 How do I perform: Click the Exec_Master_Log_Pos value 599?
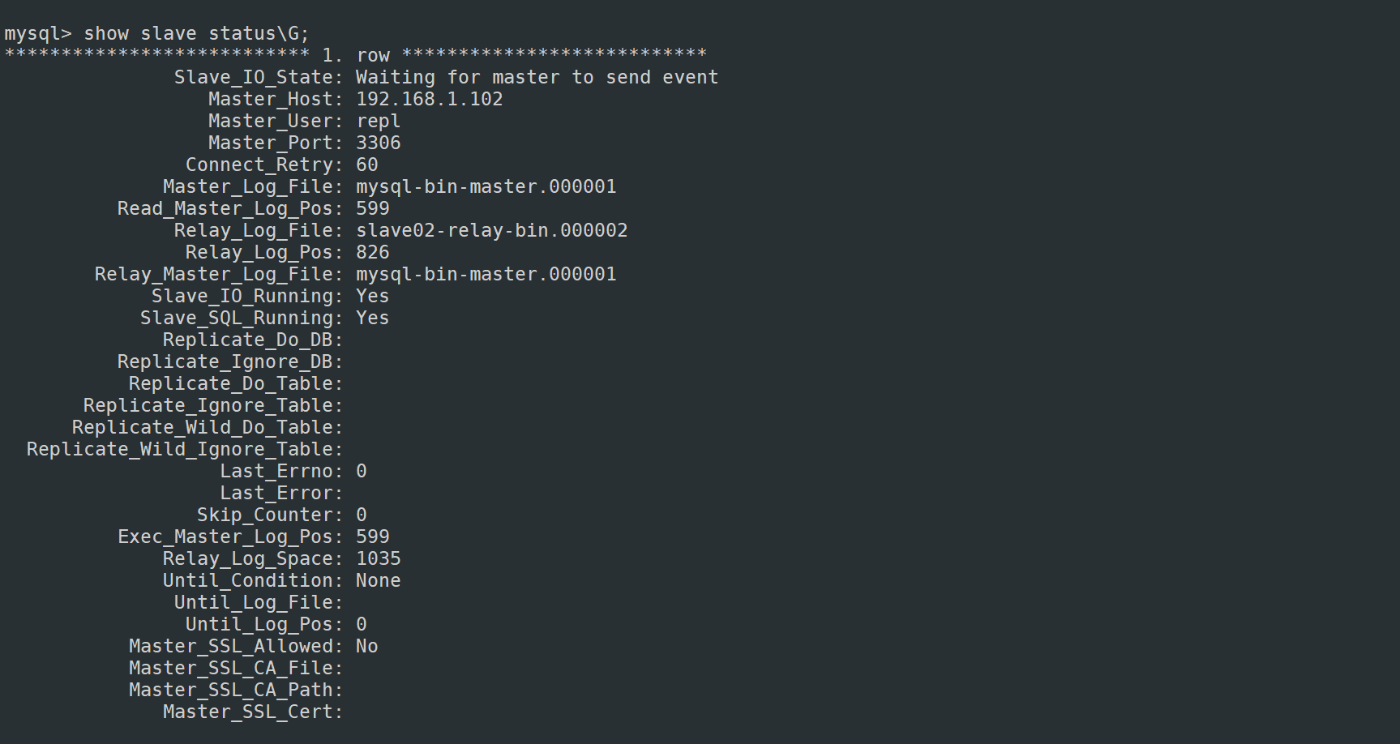372,537
